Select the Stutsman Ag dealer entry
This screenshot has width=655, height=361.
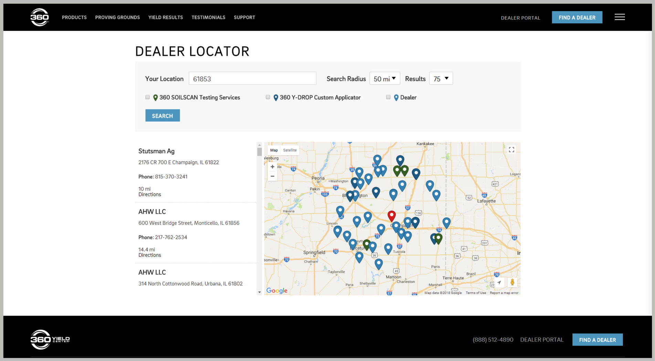pos(196,172)
